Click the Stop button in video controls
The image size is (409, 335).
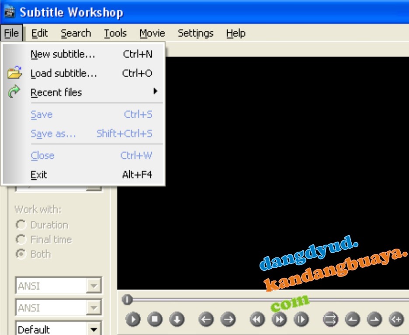pyautogui.click(x=155, y=319)
